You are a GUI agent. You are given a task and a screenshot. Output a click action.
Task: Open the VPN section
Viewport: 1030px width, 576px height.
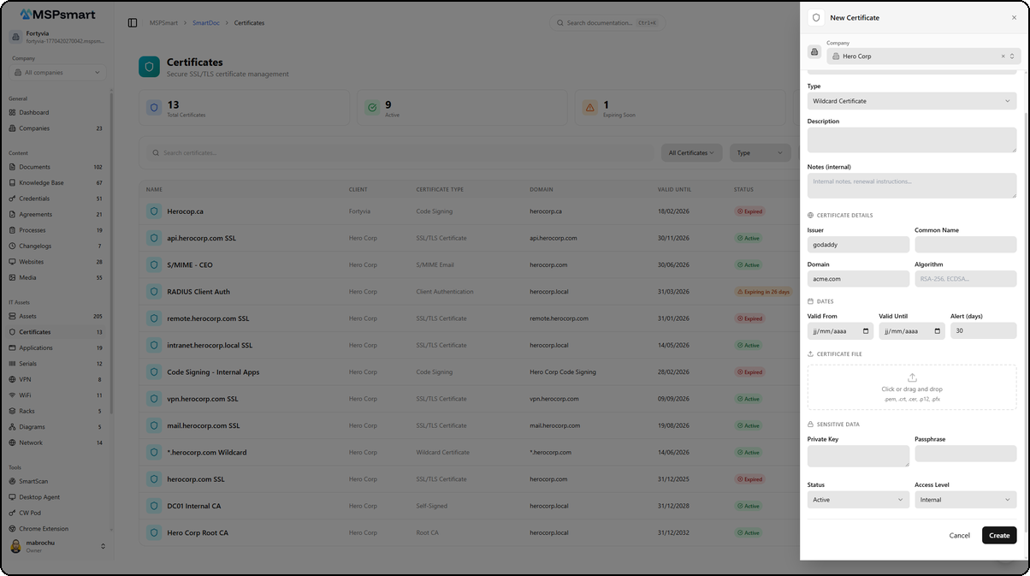(28, 379)
